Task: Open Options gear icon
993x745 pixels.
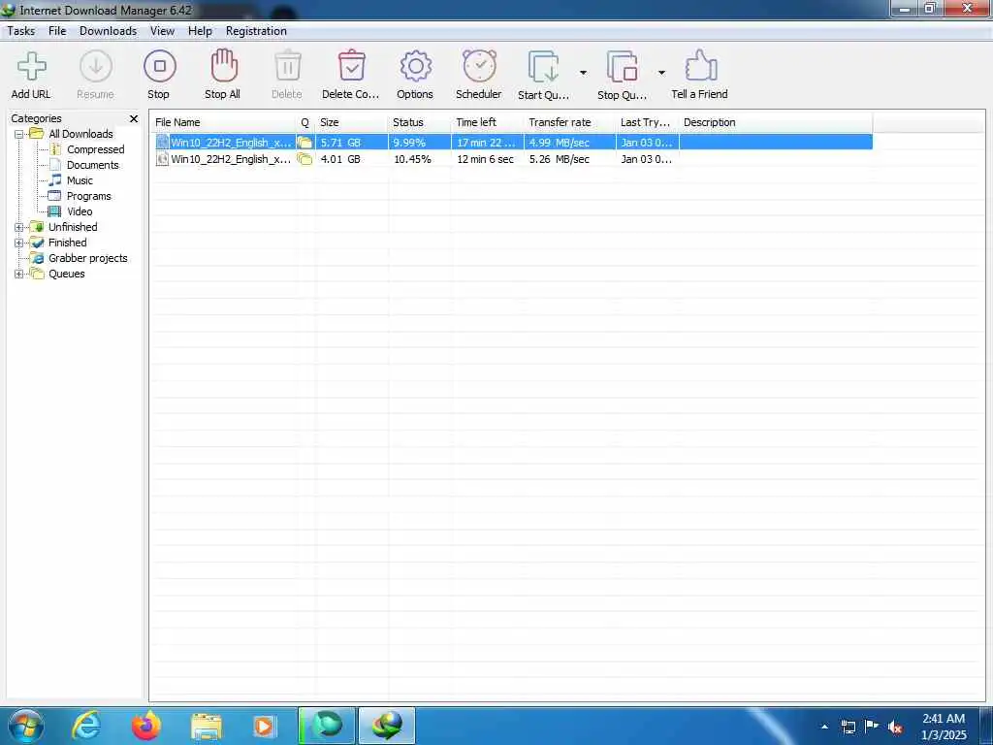Action: click(x=415, y=67)
